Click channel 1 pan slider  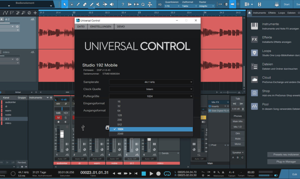[x=62, y=109]
